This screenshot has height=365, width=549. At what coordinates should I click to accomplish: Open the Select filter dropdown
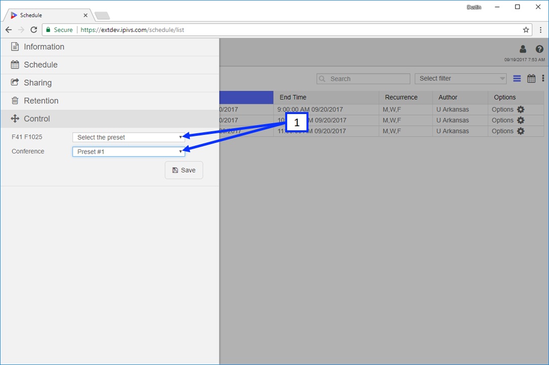coord(460,79)
